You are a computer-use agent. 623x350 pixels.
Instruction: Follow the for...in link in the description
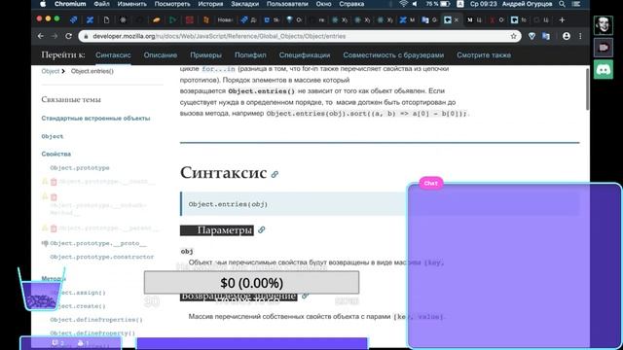pos(218,69)
